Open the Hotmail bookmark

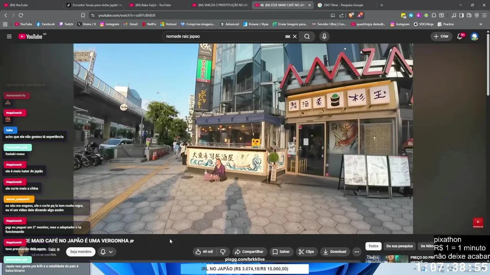168,24
